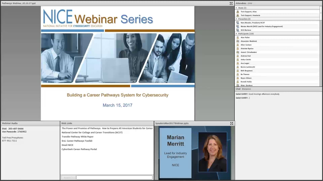This screenshot has height=181, width=323.
Task: Open DoL Career Pathways Toolkit link
Action: 77,141
